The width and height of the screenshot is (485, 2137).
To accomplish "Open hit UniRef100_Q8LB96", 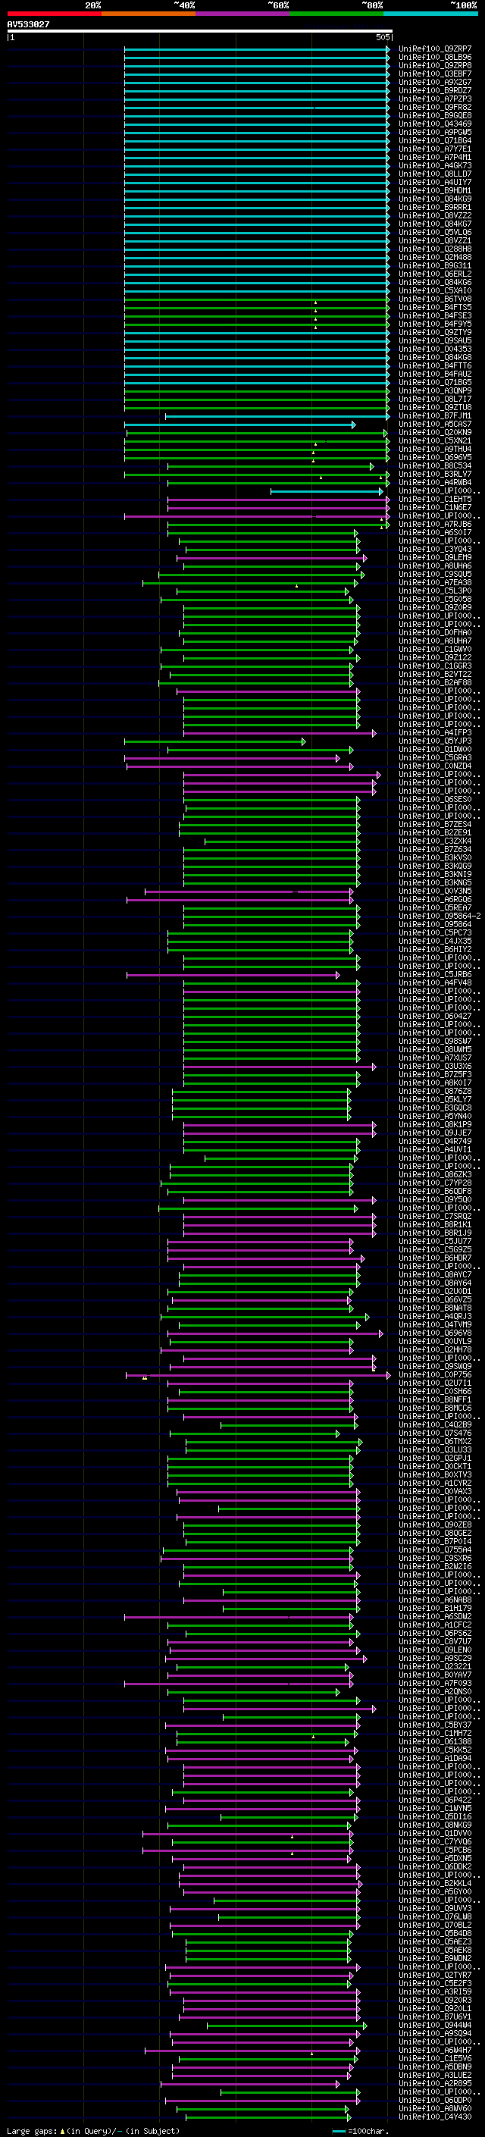I will (x=435, y=58).
